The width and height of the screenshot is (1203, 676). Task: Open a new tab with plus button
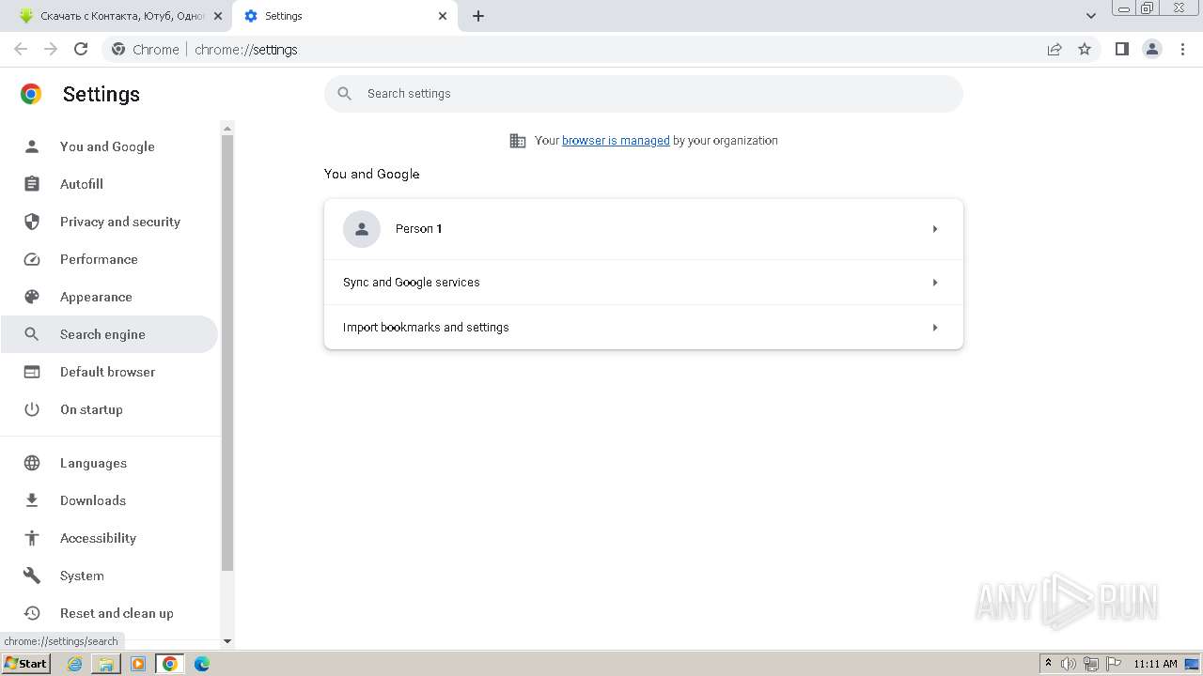tap(478, 16)
